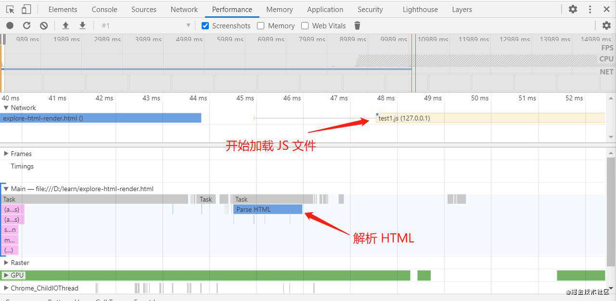Select the Task block above Parse HTML

tap(273, 199)
